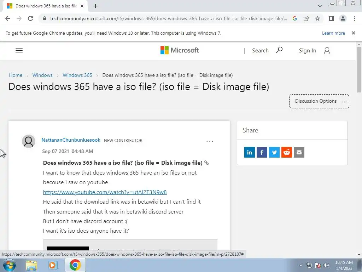Go back using the browser back arrow
Image resolution: width=362 pixels, height=272 pixels.
click(x=8, y=18)
